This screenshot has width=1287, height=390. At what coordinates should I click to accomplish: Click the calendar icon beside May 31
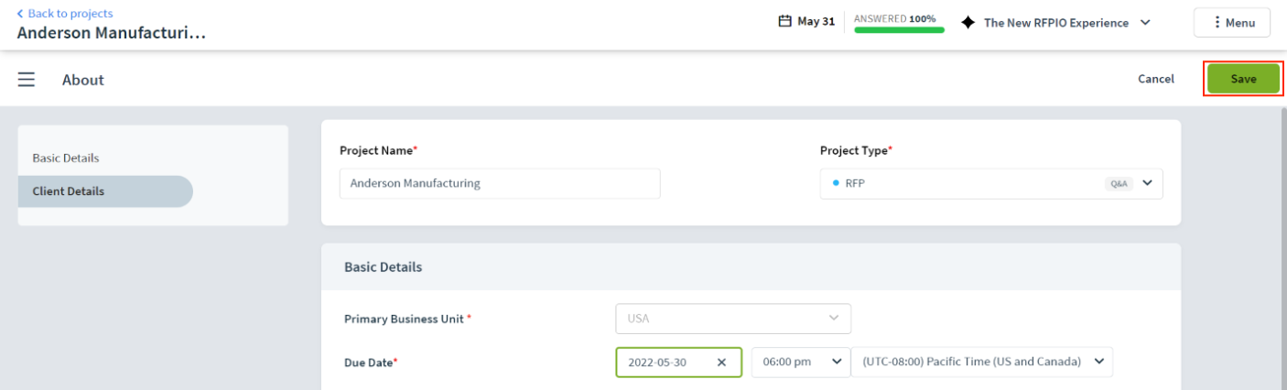tap(784, 22)
